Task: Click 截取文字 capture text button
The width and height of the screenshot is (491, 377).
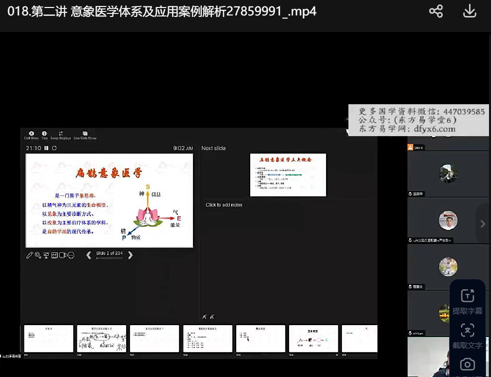Action: click(x=468, y=336)
